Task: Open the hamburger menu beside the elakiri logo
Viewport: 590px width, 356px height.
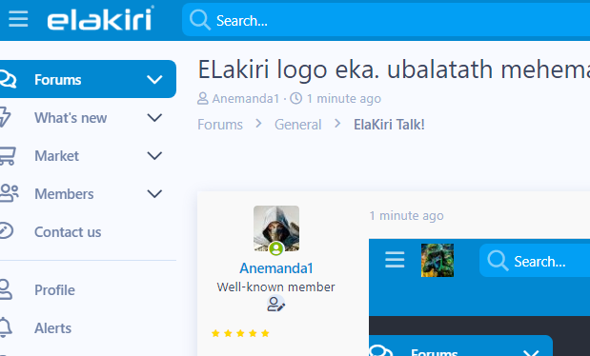Action: point(18,19)
